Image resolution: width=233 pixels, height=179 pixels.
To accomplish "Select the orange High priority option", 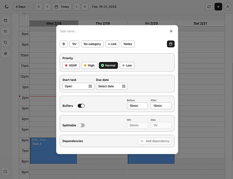I will click(89, 66).
